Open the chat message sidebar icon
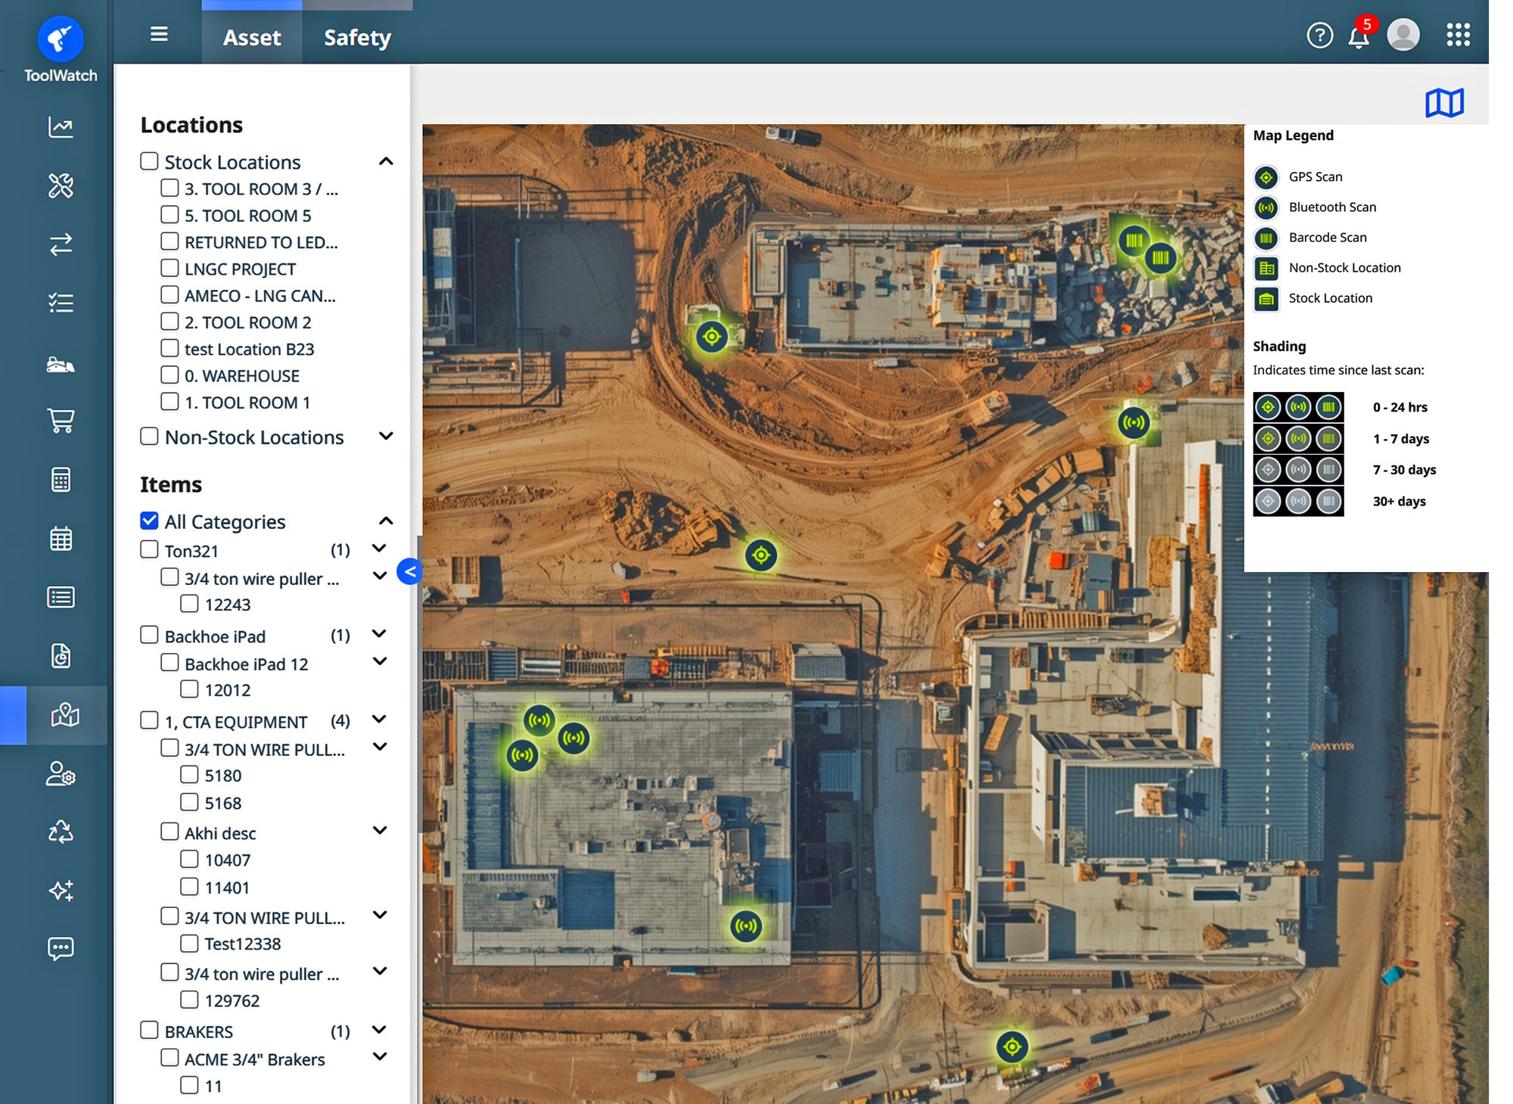The image size is (1513, 1104). [x=61, y=948]
